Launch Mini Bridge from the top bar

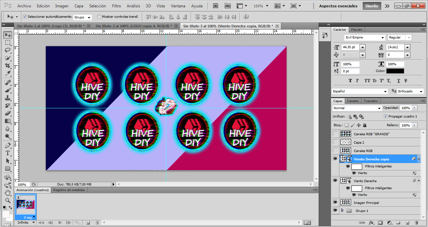(x=228, y=6)
